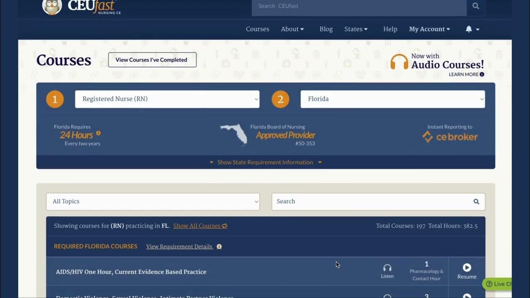The image size is (530, 298).
Task: Click the Required Florida Courses heading
Action: (96, 246)
